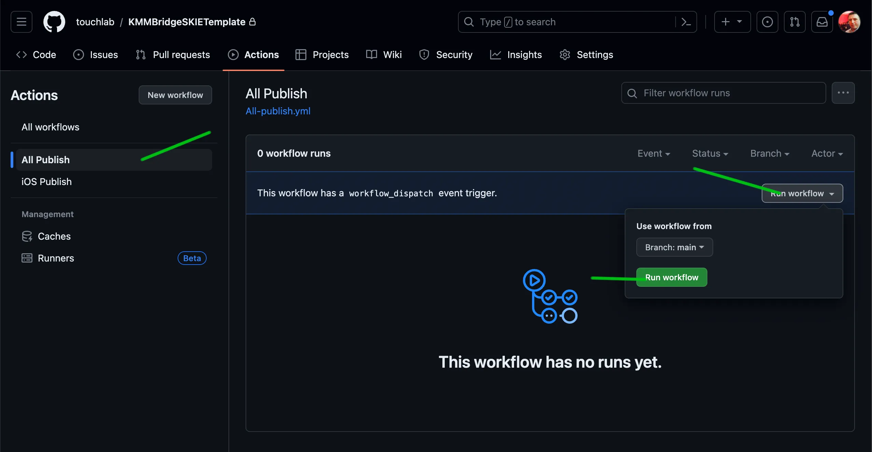Image resolution: width=872 pixels, height=452 pixels.
Task: Click the Pull requests tab branch icon
Action: [x=141, y=55]
